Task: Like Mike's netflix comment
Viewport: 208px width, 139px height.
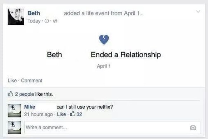Action: point(61,114)
